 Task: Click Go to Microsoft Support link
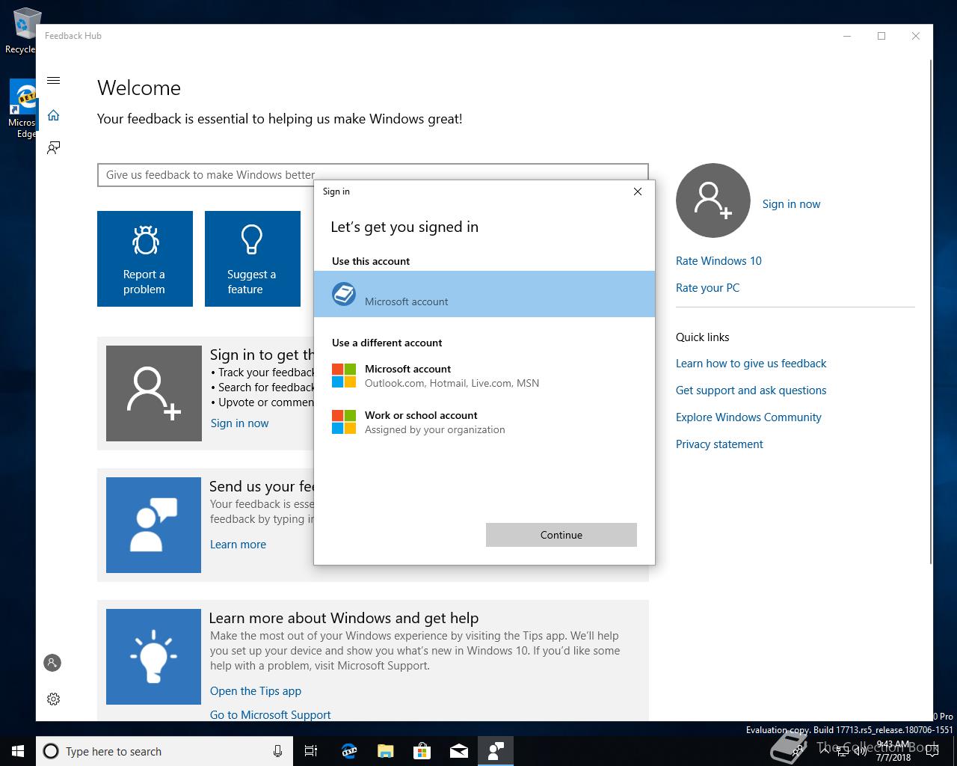click(x=270, y=715)
